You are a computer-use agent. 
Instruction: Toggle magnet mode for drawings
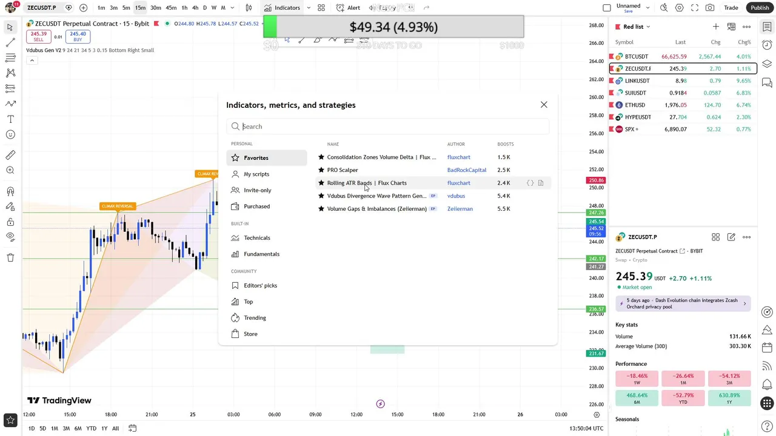pos(10,191)
